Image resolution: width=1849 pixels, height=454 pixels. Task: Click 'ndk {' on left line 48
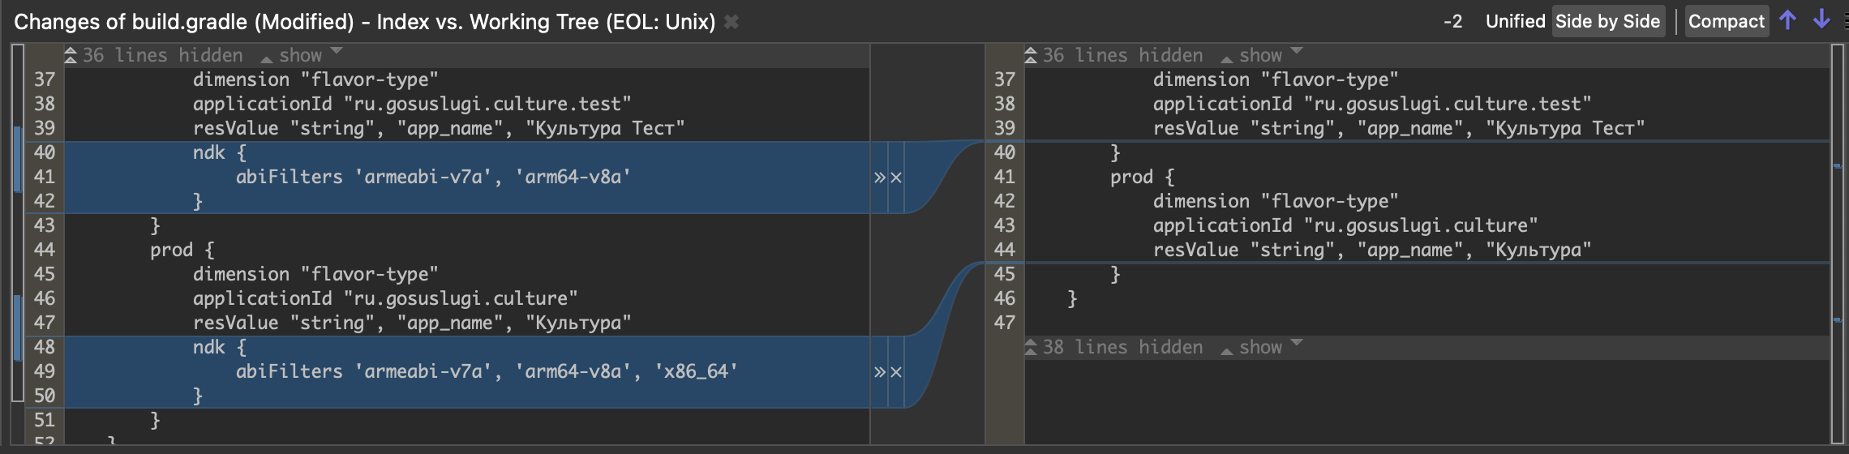[x=219, y=348]
